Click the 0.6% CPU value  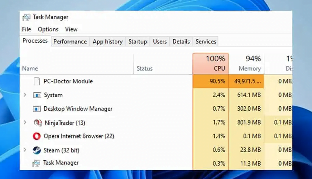click(x=219, y=150)
